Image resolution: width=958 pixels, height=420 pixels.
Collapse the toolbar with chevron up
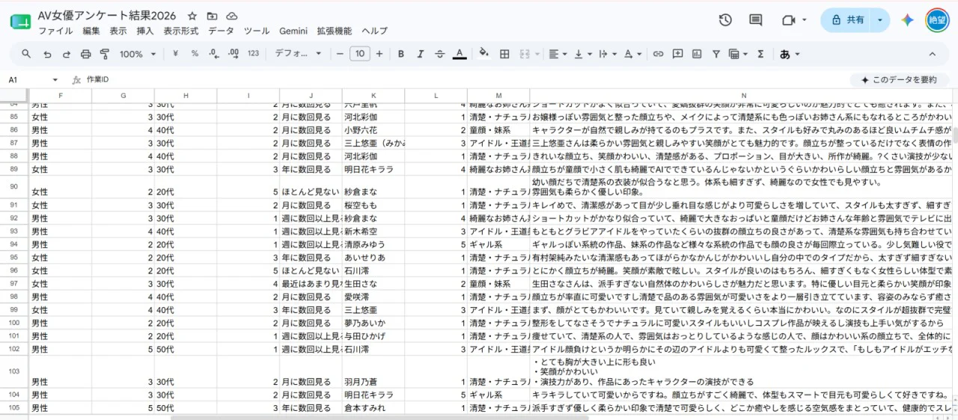pos(933,54)
